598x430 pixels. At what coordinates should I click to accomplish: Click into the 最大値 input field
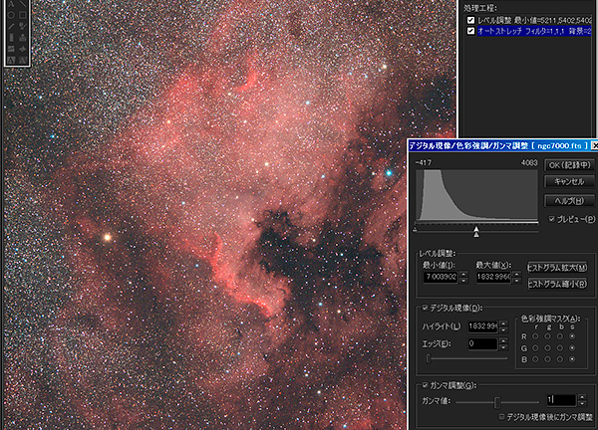[493, 277]
